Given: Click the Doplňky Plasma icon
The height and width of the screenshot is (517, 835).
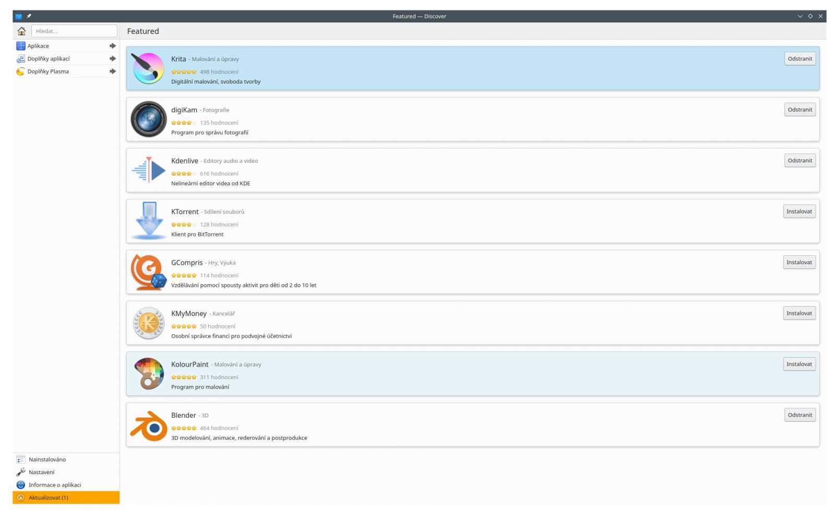Looking at the screenshot, I should 21,72.
